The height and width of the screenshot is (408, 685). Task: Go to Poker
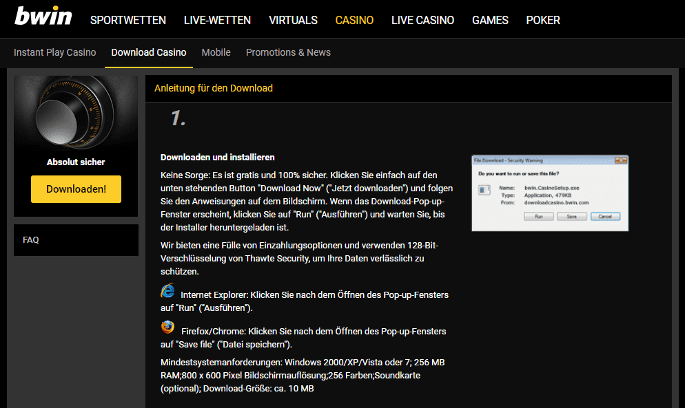coord(543,20)
